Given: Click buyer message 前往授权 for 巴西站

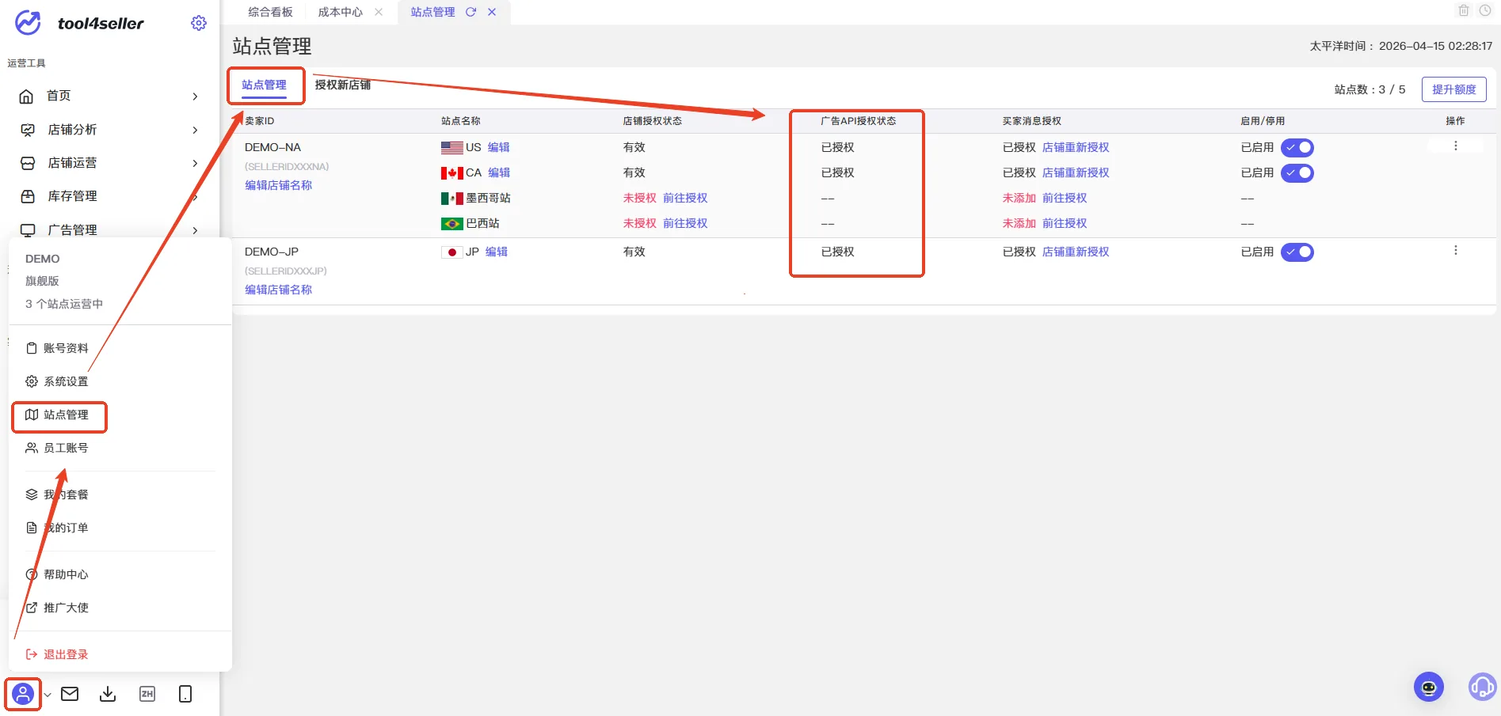Looking at the screenshot, I should [1065, 224].
